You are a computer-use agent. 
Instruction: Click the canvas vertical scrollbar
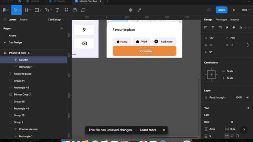coord(199,107)
